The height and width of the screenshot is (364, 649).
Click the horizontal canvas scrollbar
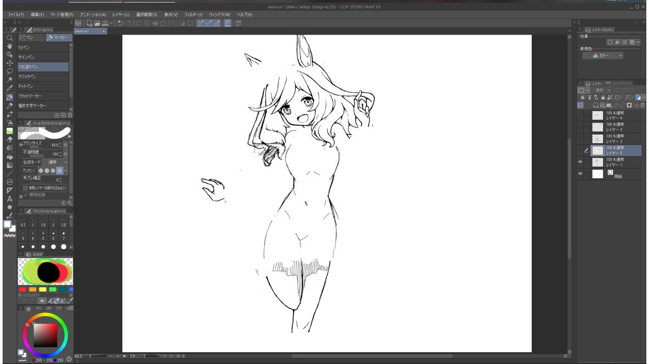pos(372,356)
